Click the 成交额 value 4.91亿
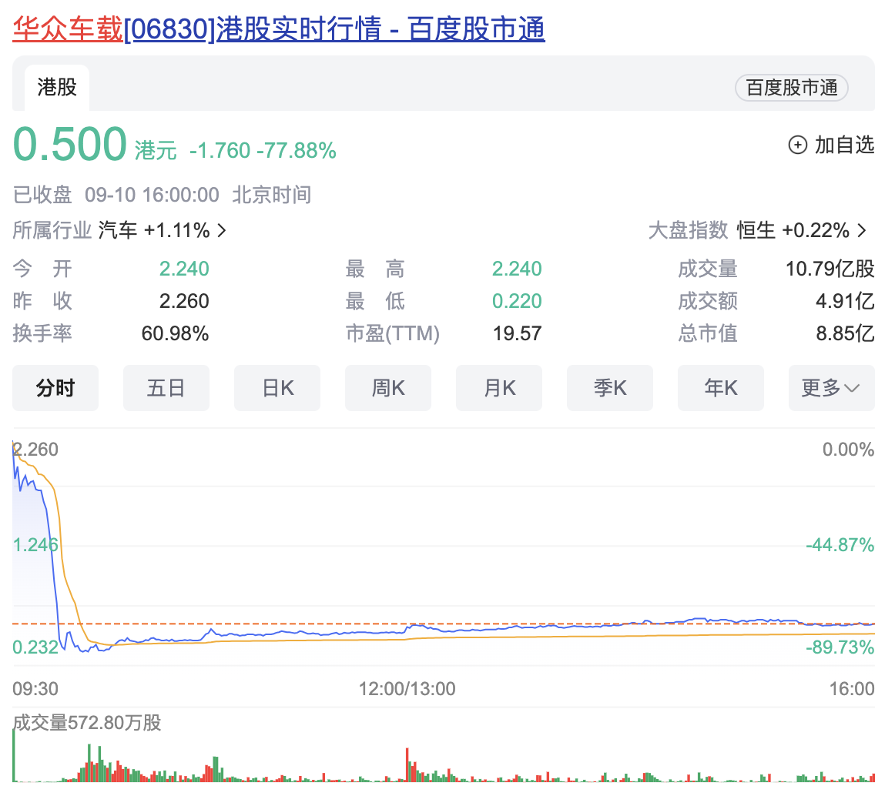Screen dimensions: 895x796 point(845,301)
